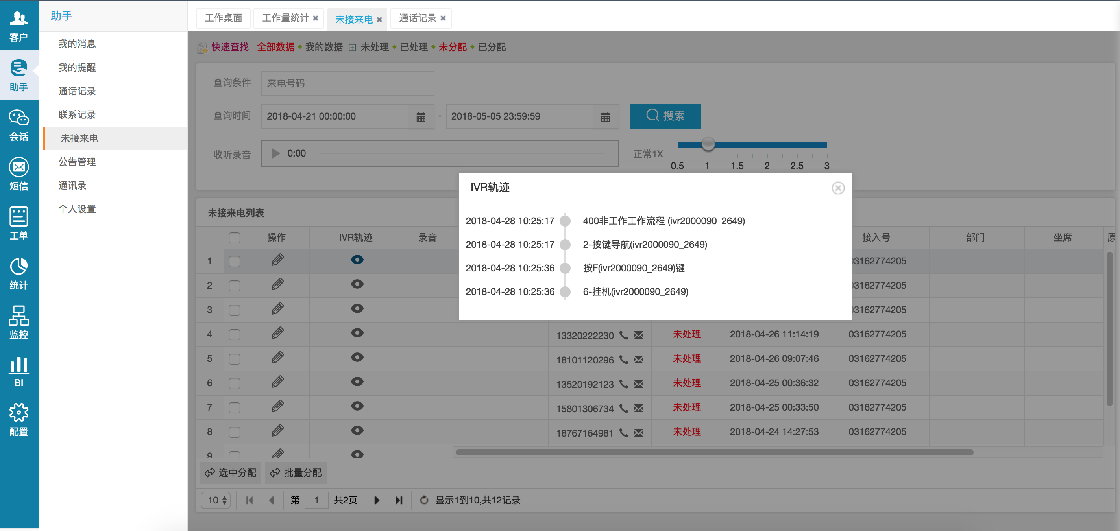Viewport: 1120px width, 531px height.
Task: Check the row 3 checkbox
Action: (234, 310)
